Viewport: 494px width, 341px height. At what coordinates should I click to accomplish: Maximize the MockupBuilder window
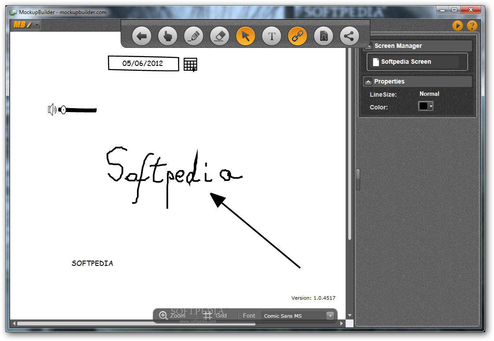454,10
